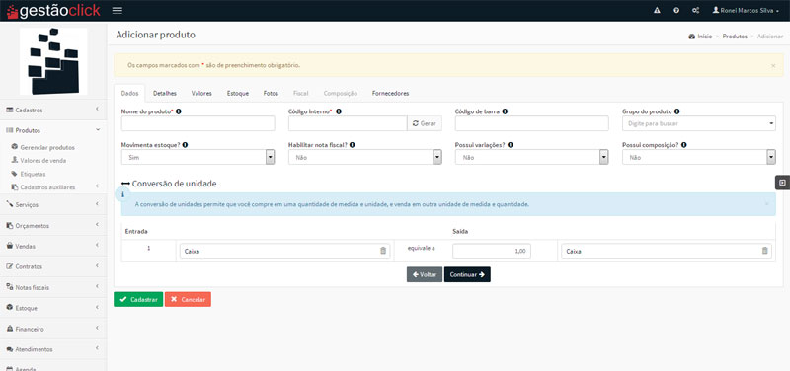Click the Grupo do produto info icon
790x371 pixels.
(677, 111)
